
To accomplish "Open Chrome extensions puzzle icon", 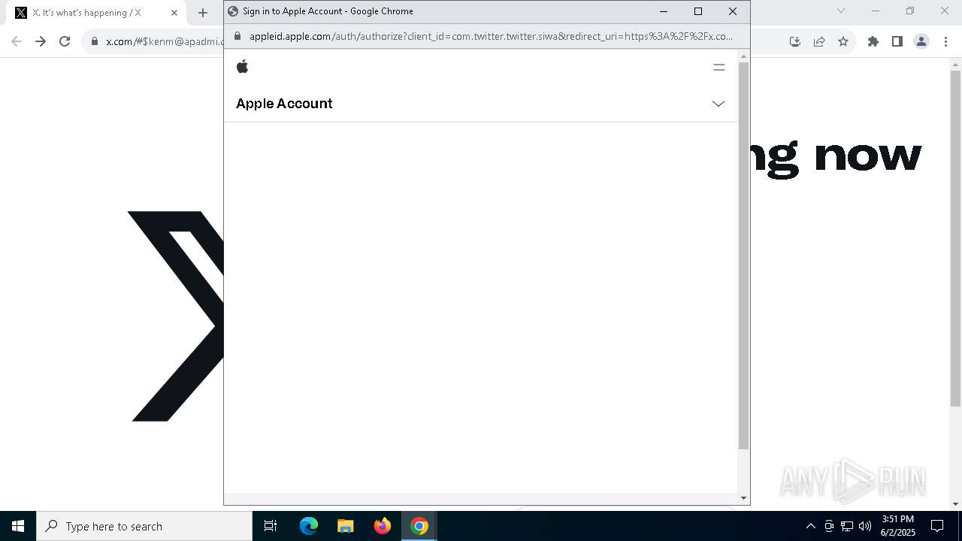I will (873, 41).
